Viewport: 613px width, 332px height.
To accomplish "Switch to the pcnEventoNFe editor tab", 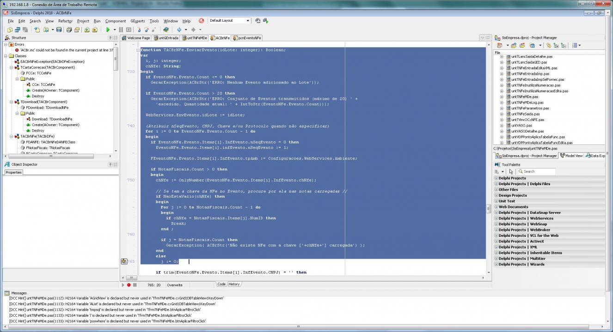I will point(247,38).
